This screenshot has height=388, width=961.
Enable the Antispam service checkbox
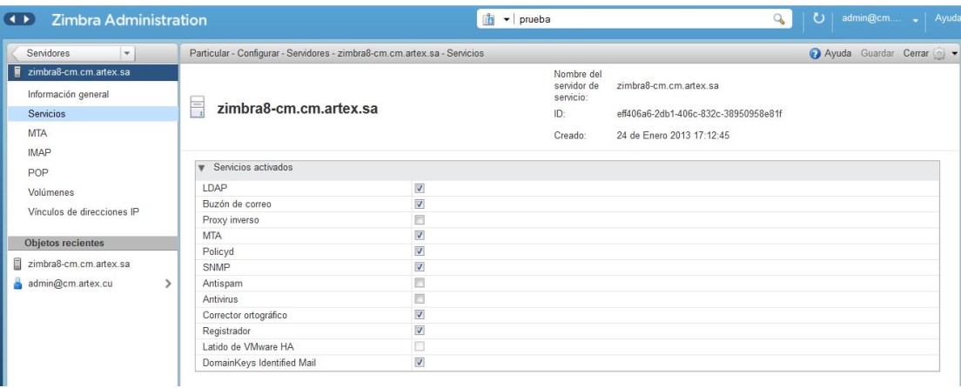pyautogui.click(x=420, y=282)
